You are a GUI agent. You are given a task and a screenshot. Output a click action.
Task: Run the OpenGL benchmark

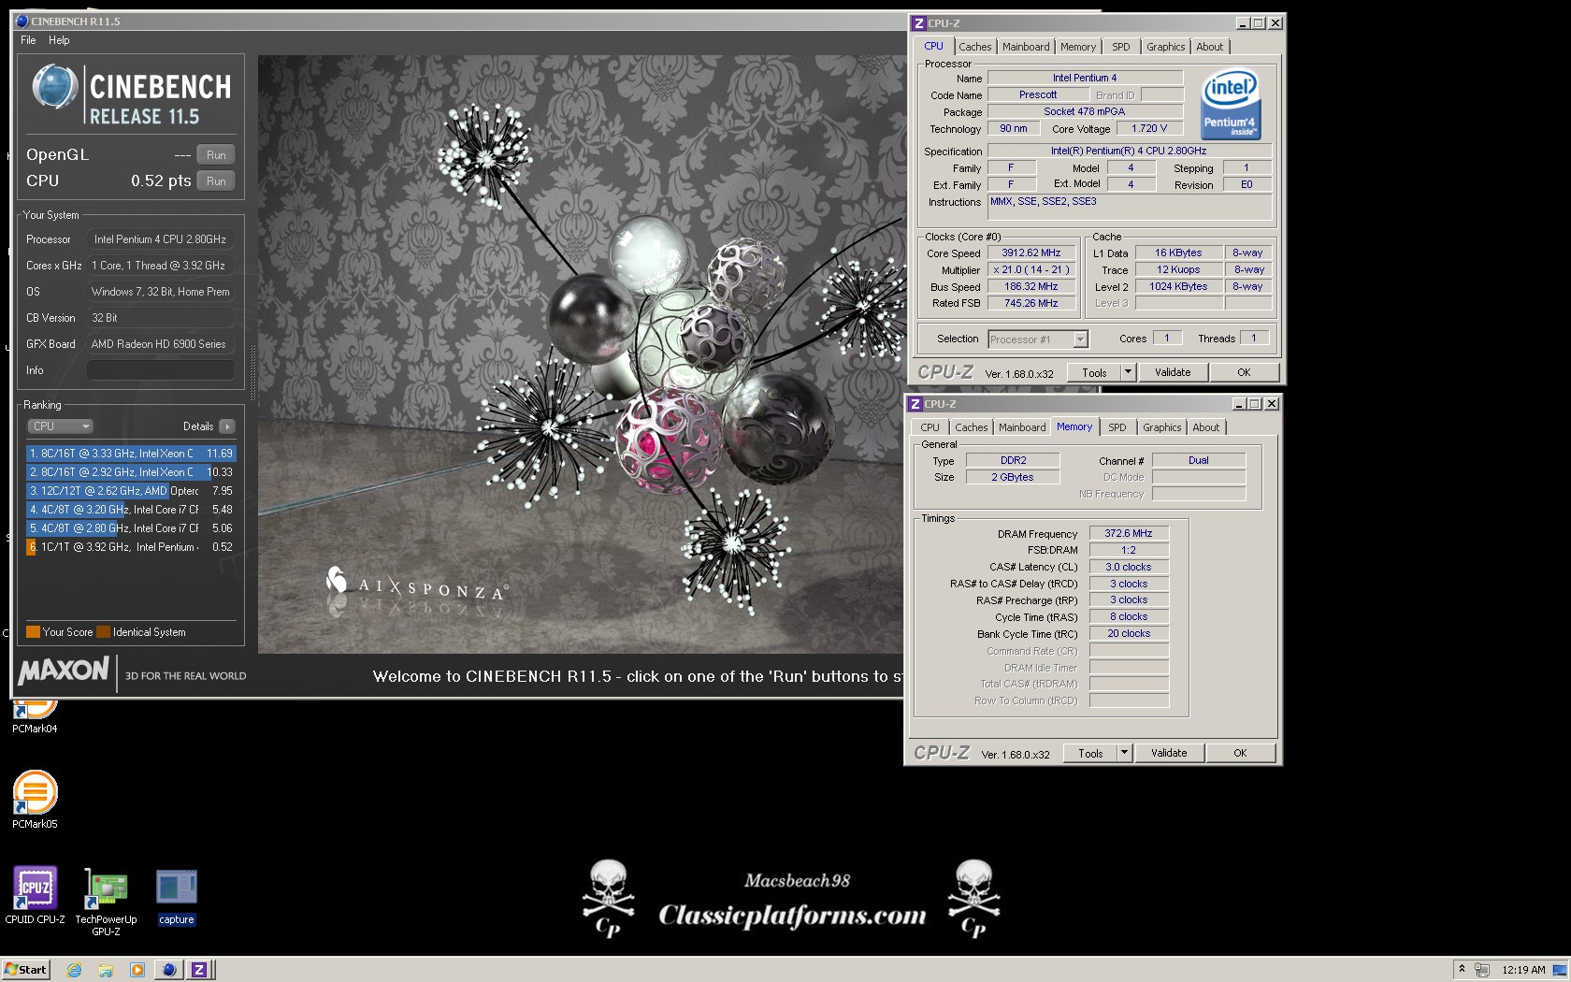tap(216, 155)
